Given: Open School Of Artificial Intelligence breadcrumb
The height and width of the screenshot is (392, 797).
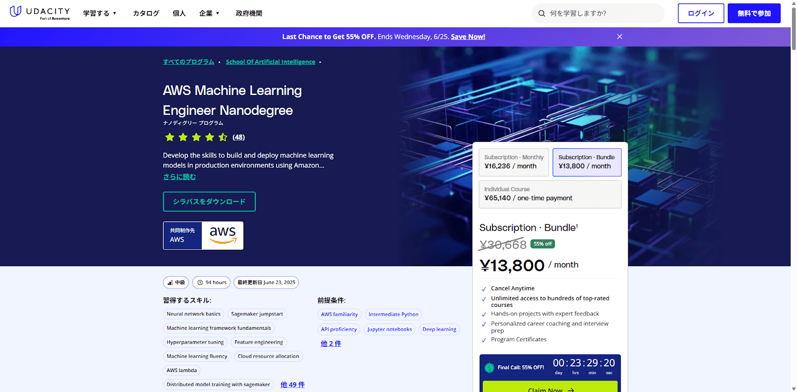Looking at the screenshot, I should (x=270, y=62).
